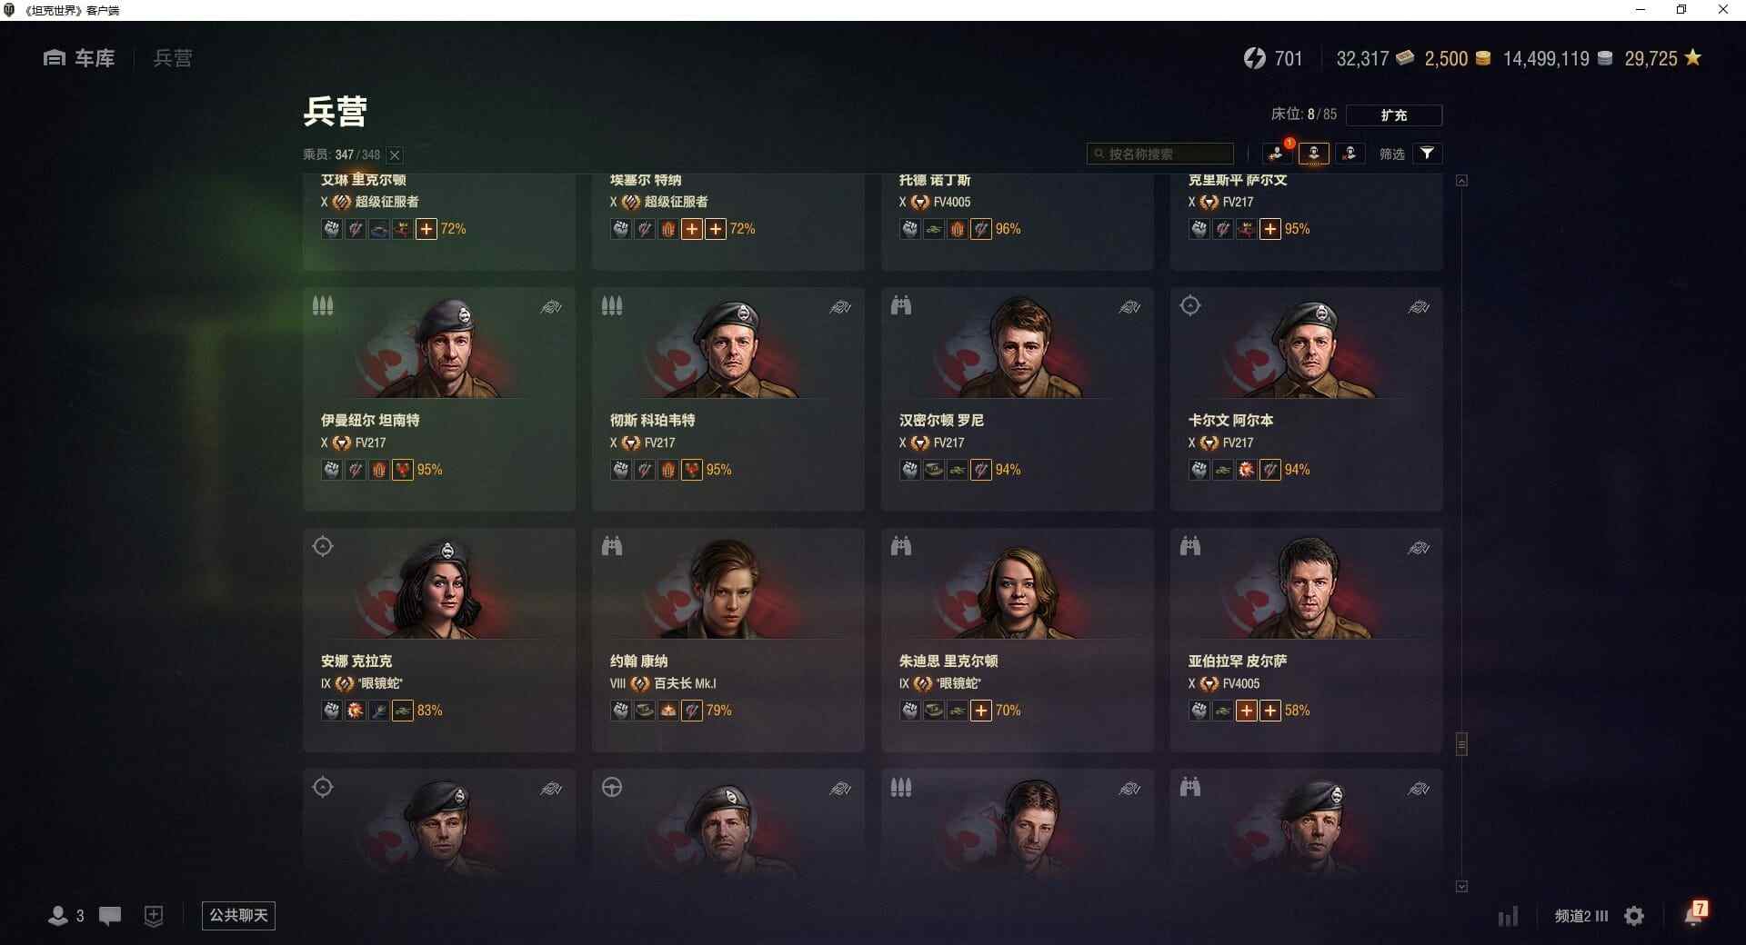
Task: Open the 车库 garage tab
Action: click(x=79, y=58)
